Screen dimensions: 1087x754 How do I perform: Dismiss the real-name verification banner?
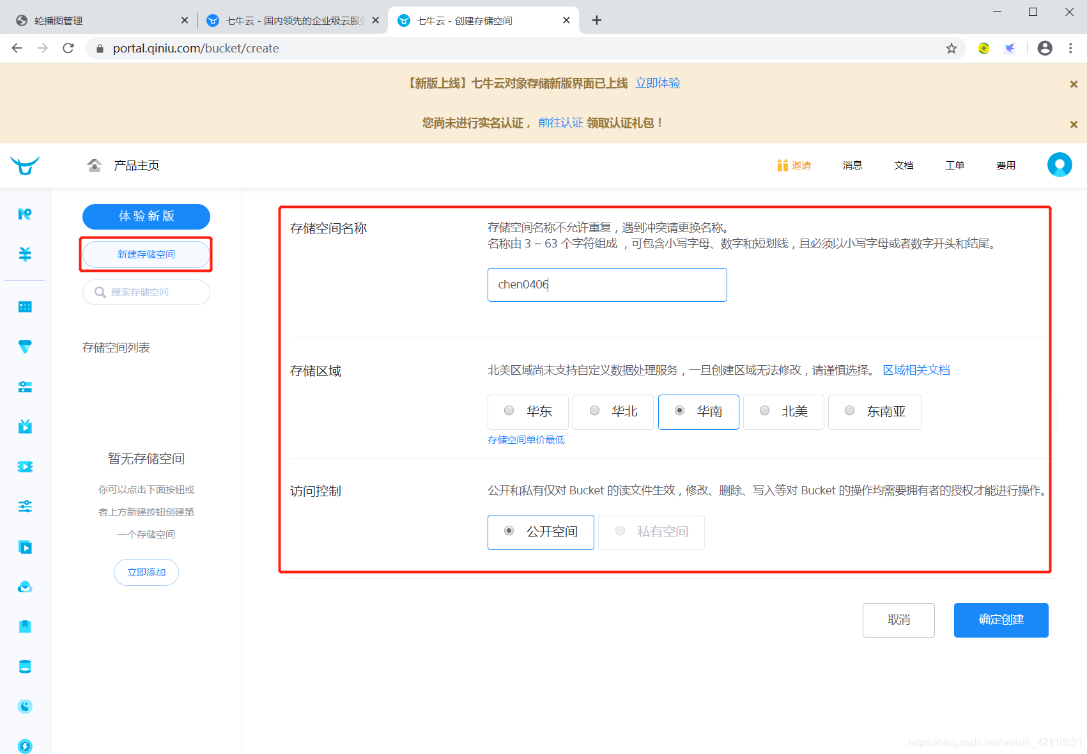[x=1074, y=124]
